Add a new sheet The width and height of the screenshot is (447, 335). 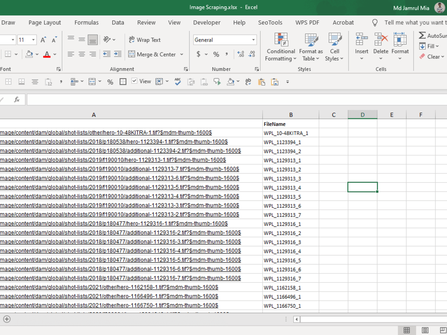tap(7, 319)
